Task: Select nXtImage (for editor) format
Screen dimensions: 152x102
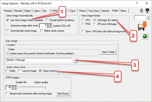Action: [95, 20]
